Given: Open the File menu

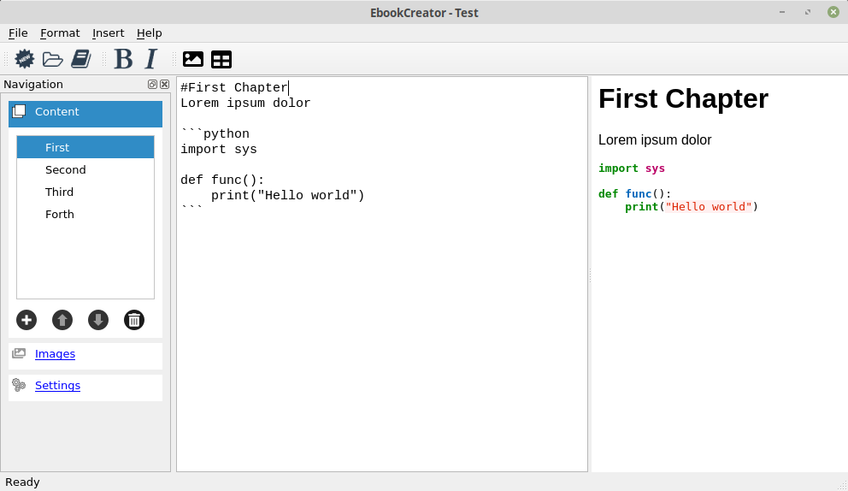Looking at the screenshot, I should pos(18,33).
